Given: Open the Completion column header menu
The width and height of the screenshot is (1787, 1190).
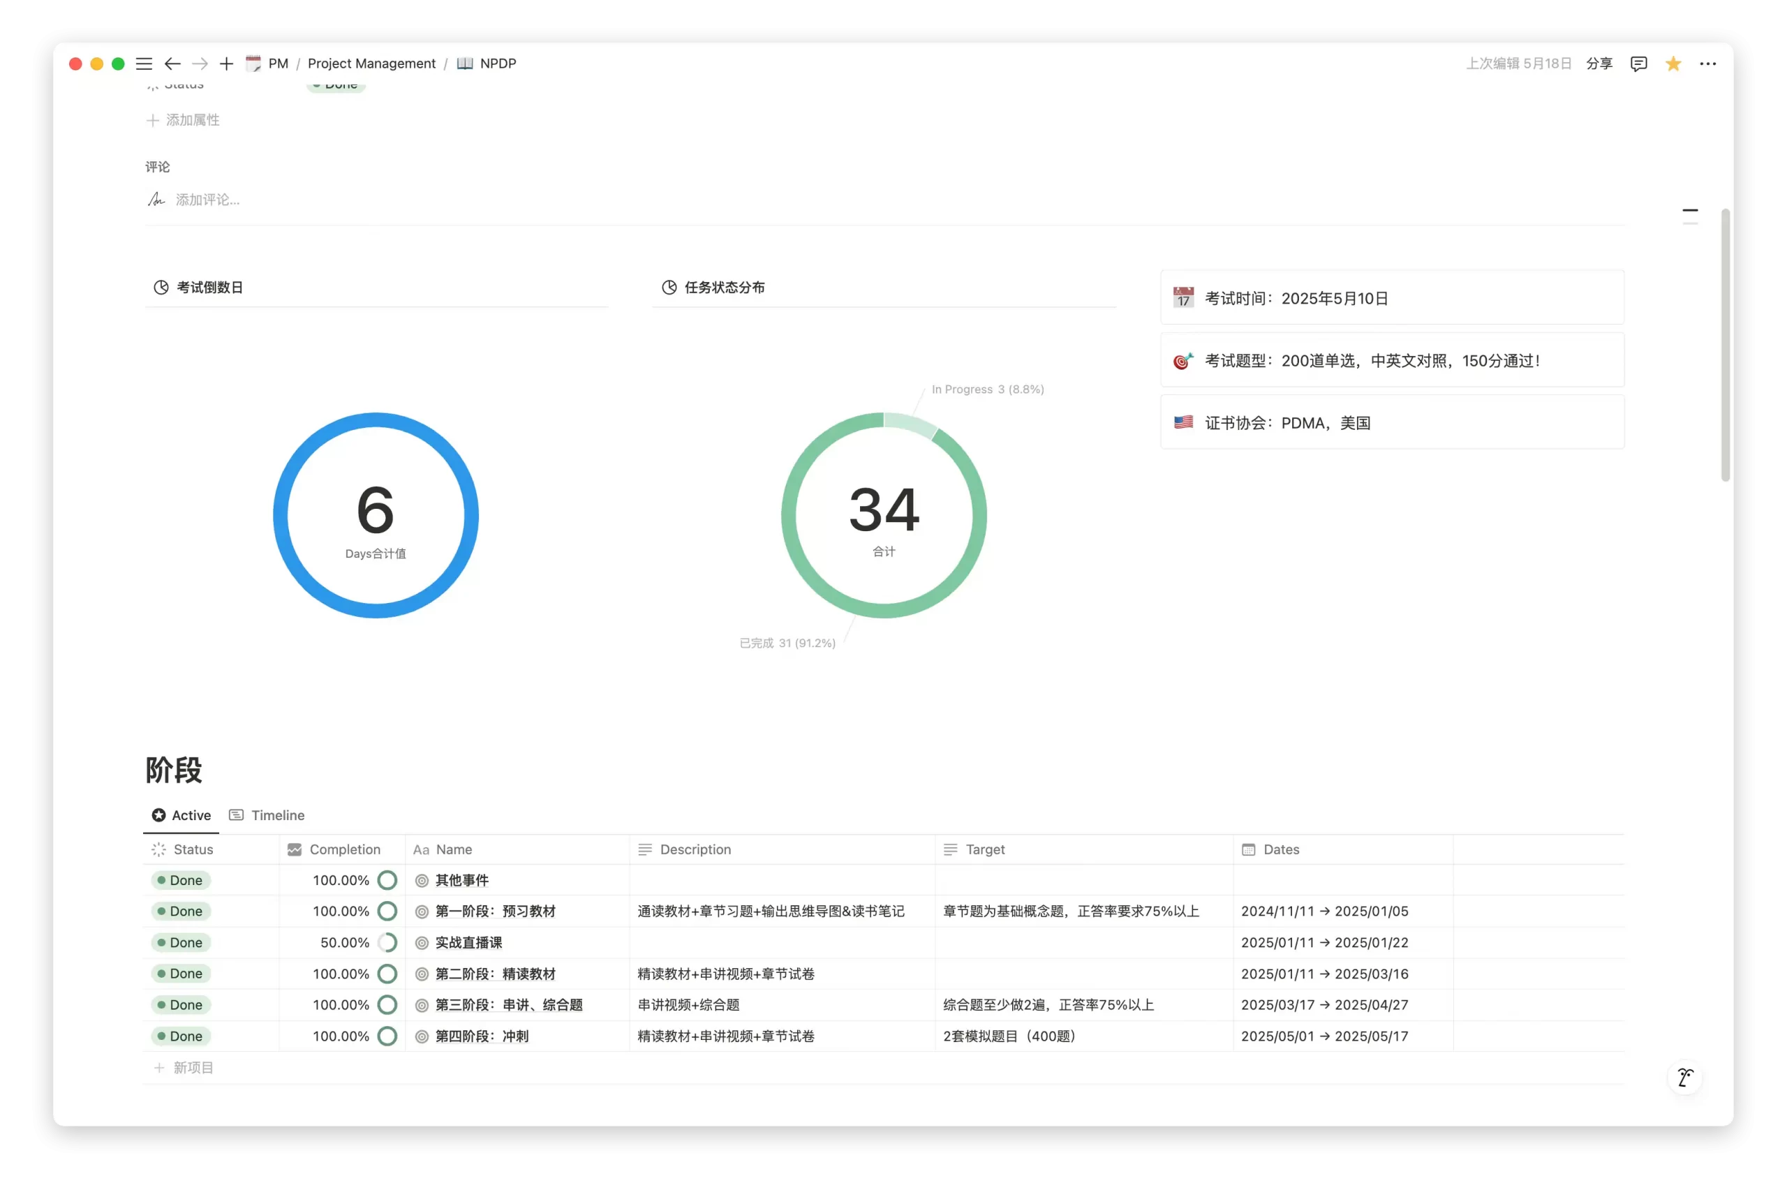Looking at the screenshot, I should click(345, 849).
